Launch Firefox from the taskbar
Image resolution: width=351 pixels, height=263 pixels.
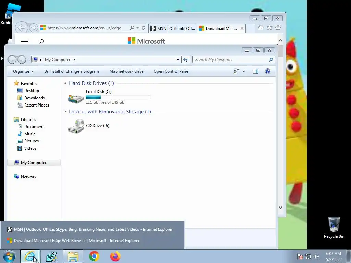115,256
